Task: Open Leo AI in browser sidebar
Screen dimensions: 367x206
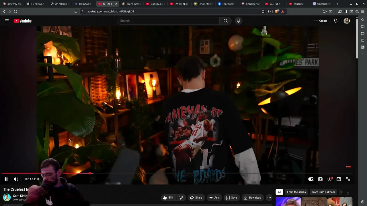Action: tap(363, 20)
